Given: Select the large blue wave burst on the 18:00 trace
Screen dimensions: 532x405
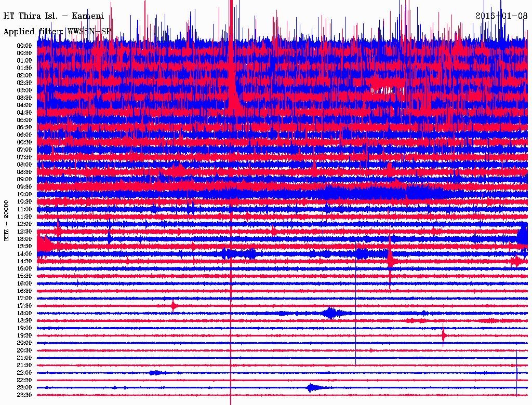Looking at the screenshot, I should (329, 313).
